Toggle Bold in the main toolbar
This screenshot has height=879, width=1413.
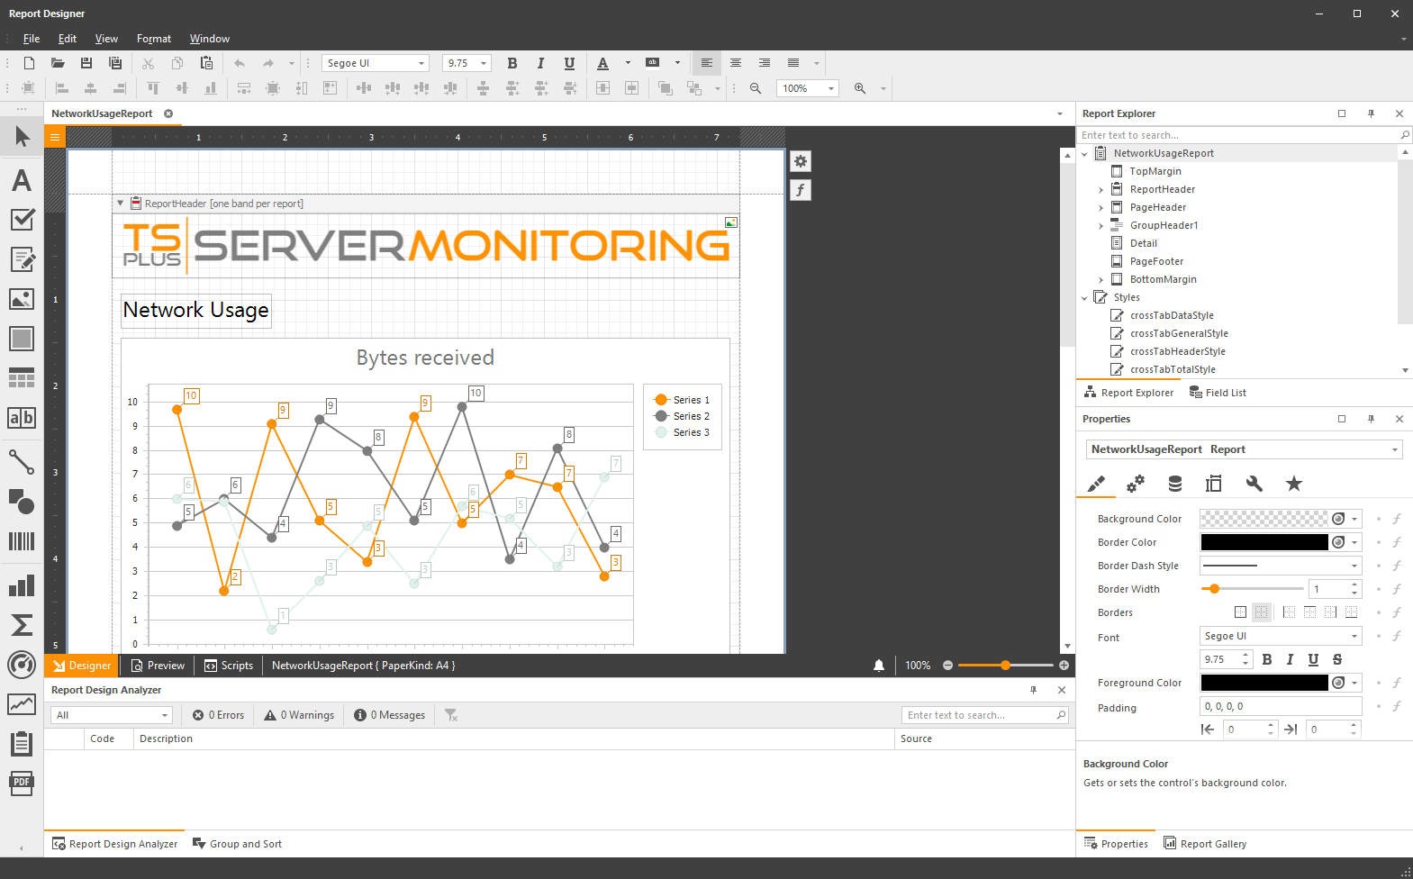click(x=512, y=63)
